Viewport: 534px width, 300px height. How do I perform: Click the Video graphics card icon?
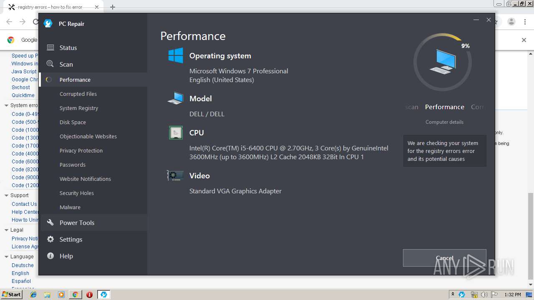175,175
